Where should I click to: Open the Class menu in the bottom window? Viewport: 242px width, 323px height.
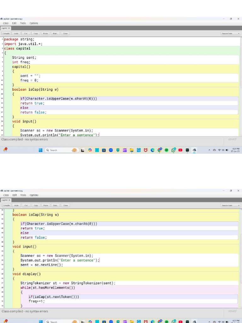click(x=6, y=195)
